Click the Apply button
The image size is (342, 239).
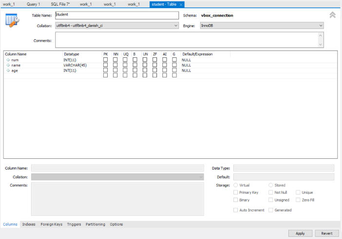click(x=300, y=233)
